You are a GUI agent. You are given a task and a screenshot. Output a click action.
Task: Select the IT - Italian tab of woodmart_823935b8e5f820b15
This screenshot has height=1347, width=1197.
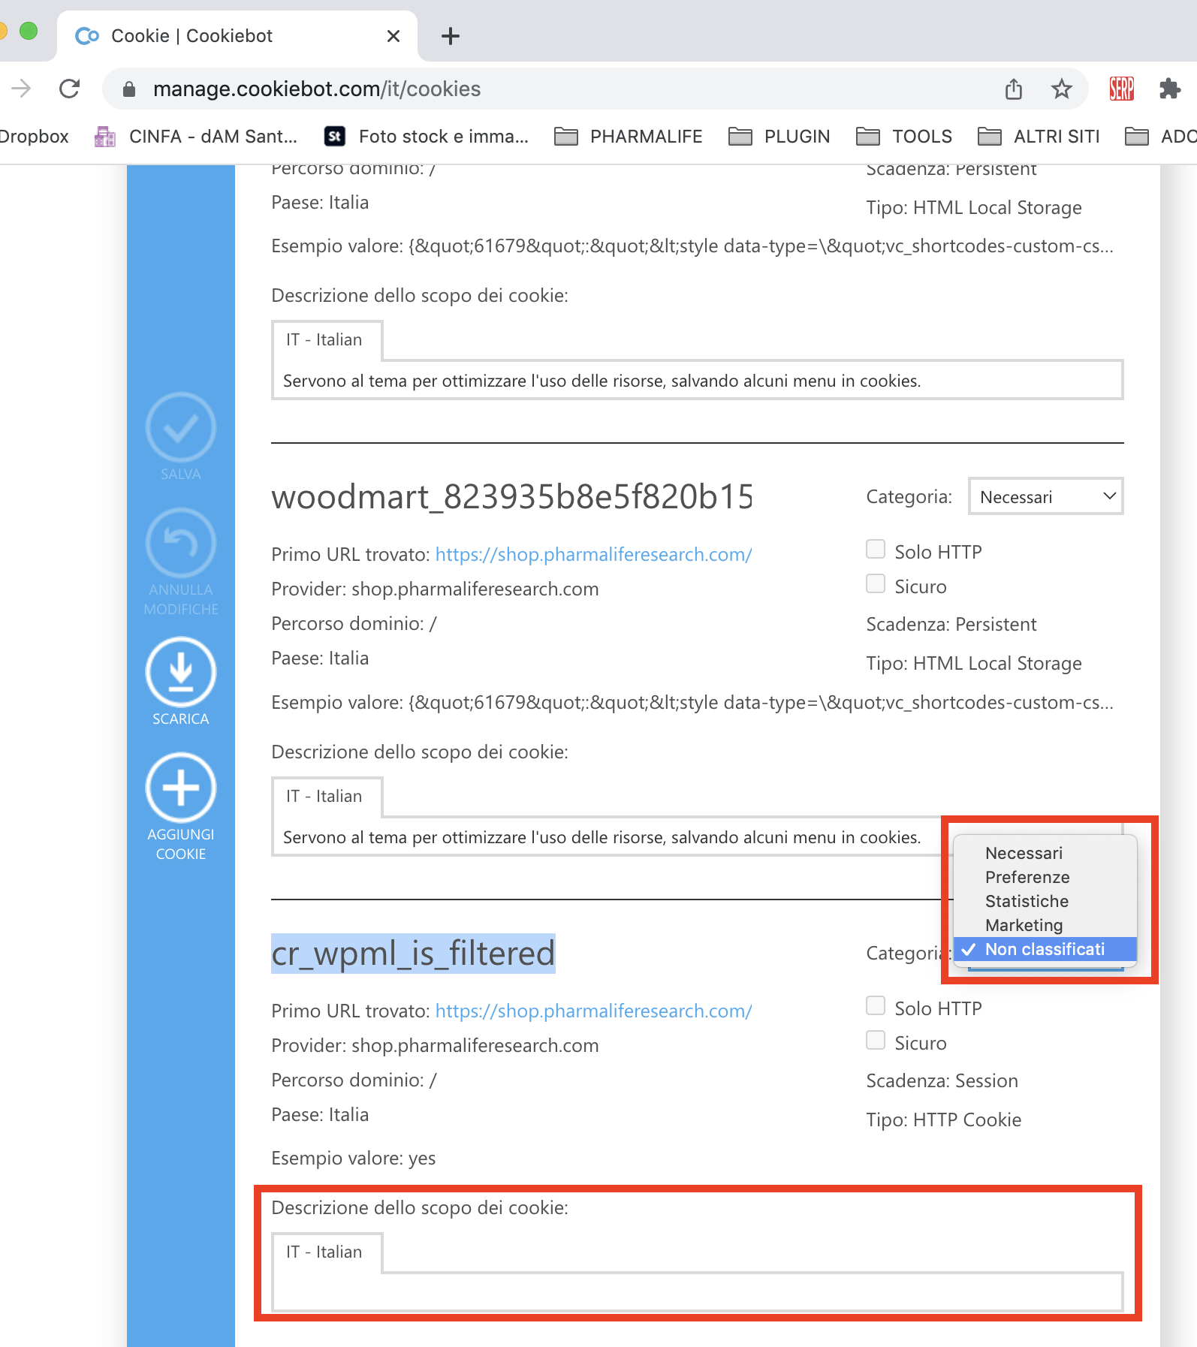(327, 796)
